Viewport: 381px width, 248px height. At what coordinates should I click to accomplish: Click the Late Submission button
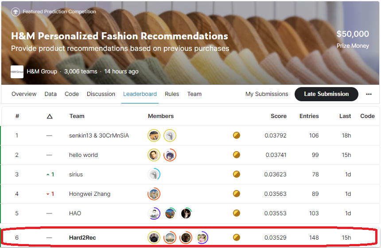coord(327,94)
